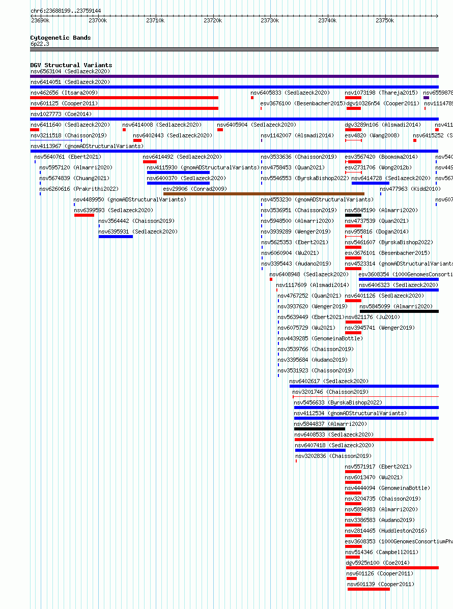Viewport: 453px width, 609px height.
Task: Click the nsv4113967 (gnomADStructuralVariants) label
Action: coord(87,146)
